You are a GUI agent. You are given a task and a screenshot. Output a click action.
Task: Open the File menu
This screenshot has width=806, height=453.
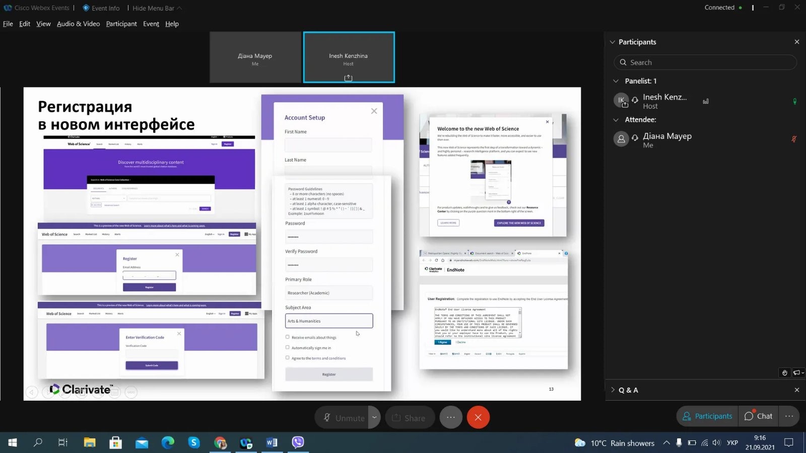8,24
